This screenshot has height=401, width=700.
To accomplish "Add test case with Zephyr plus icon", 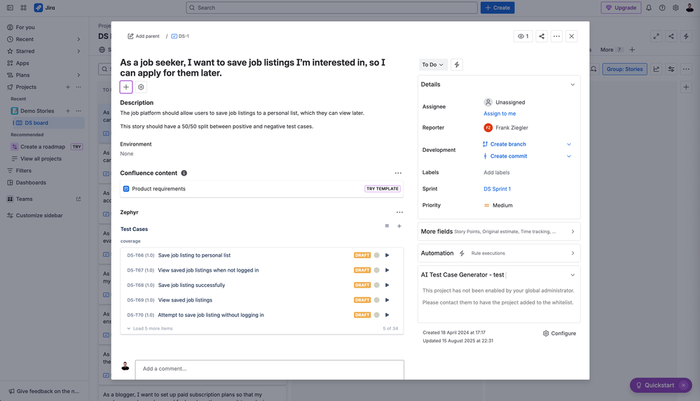I will point(399,226).
